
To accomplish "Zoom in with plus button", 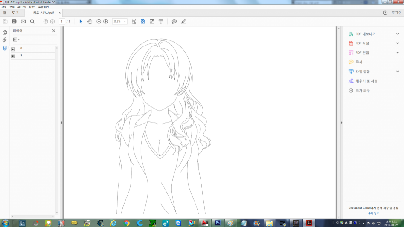I will point(106,22).
